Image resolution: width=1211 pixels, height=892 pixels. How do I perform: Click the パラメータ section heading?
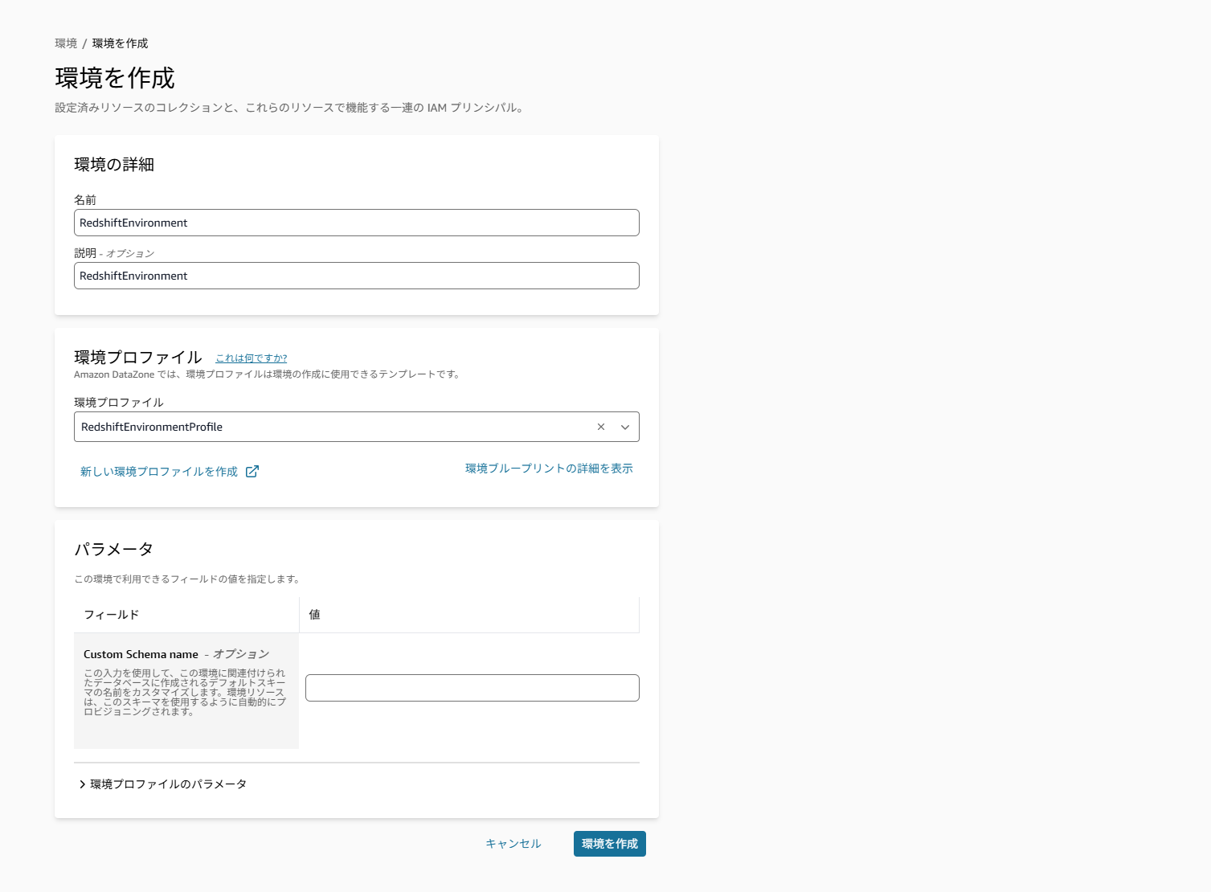pos(113,549)
